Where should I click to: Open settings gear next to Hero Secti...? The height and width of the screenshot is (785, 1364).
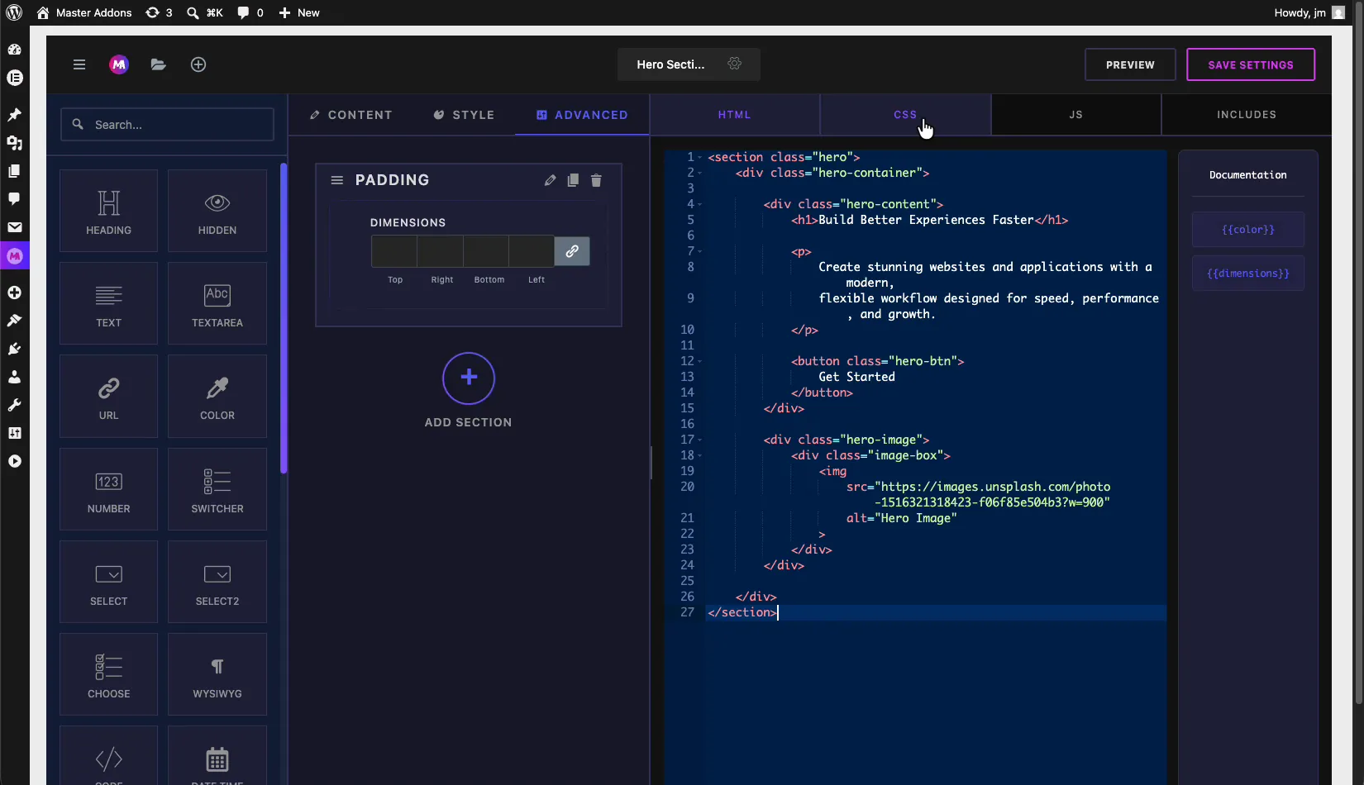coord(734,64)
